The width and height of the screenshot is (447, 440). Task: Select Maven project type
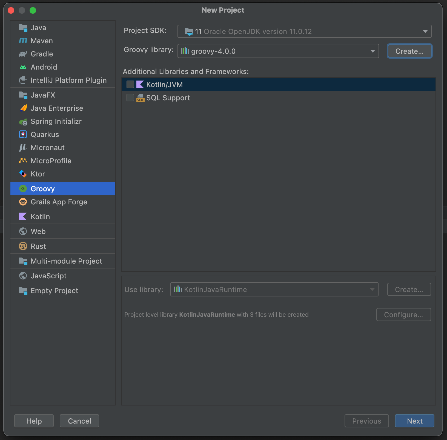pos(62,41)
